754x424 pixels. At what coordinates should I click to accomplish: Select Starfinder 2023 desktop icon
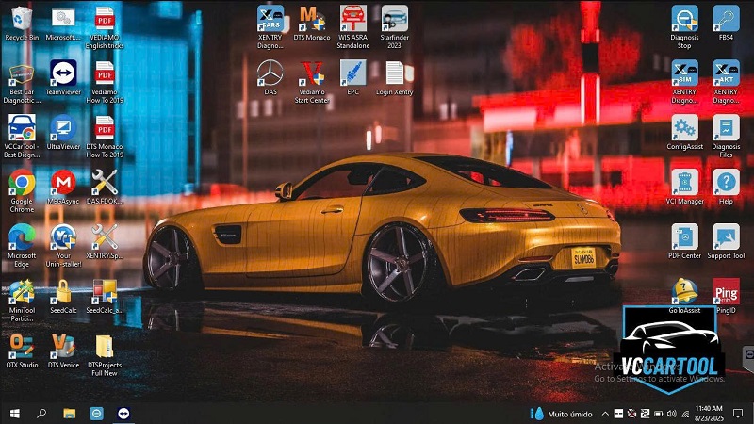(x=394, y=18)
